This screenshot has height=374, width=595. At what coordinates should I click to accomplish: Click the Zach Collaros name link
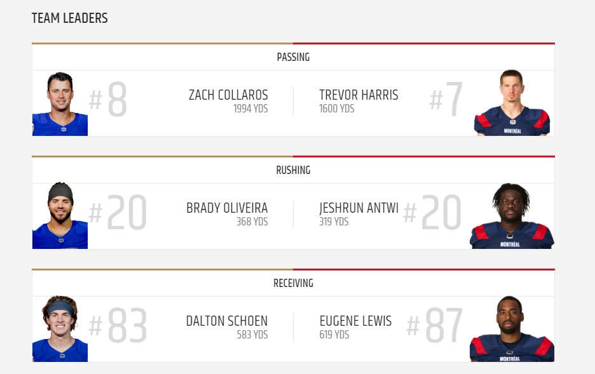228,95
